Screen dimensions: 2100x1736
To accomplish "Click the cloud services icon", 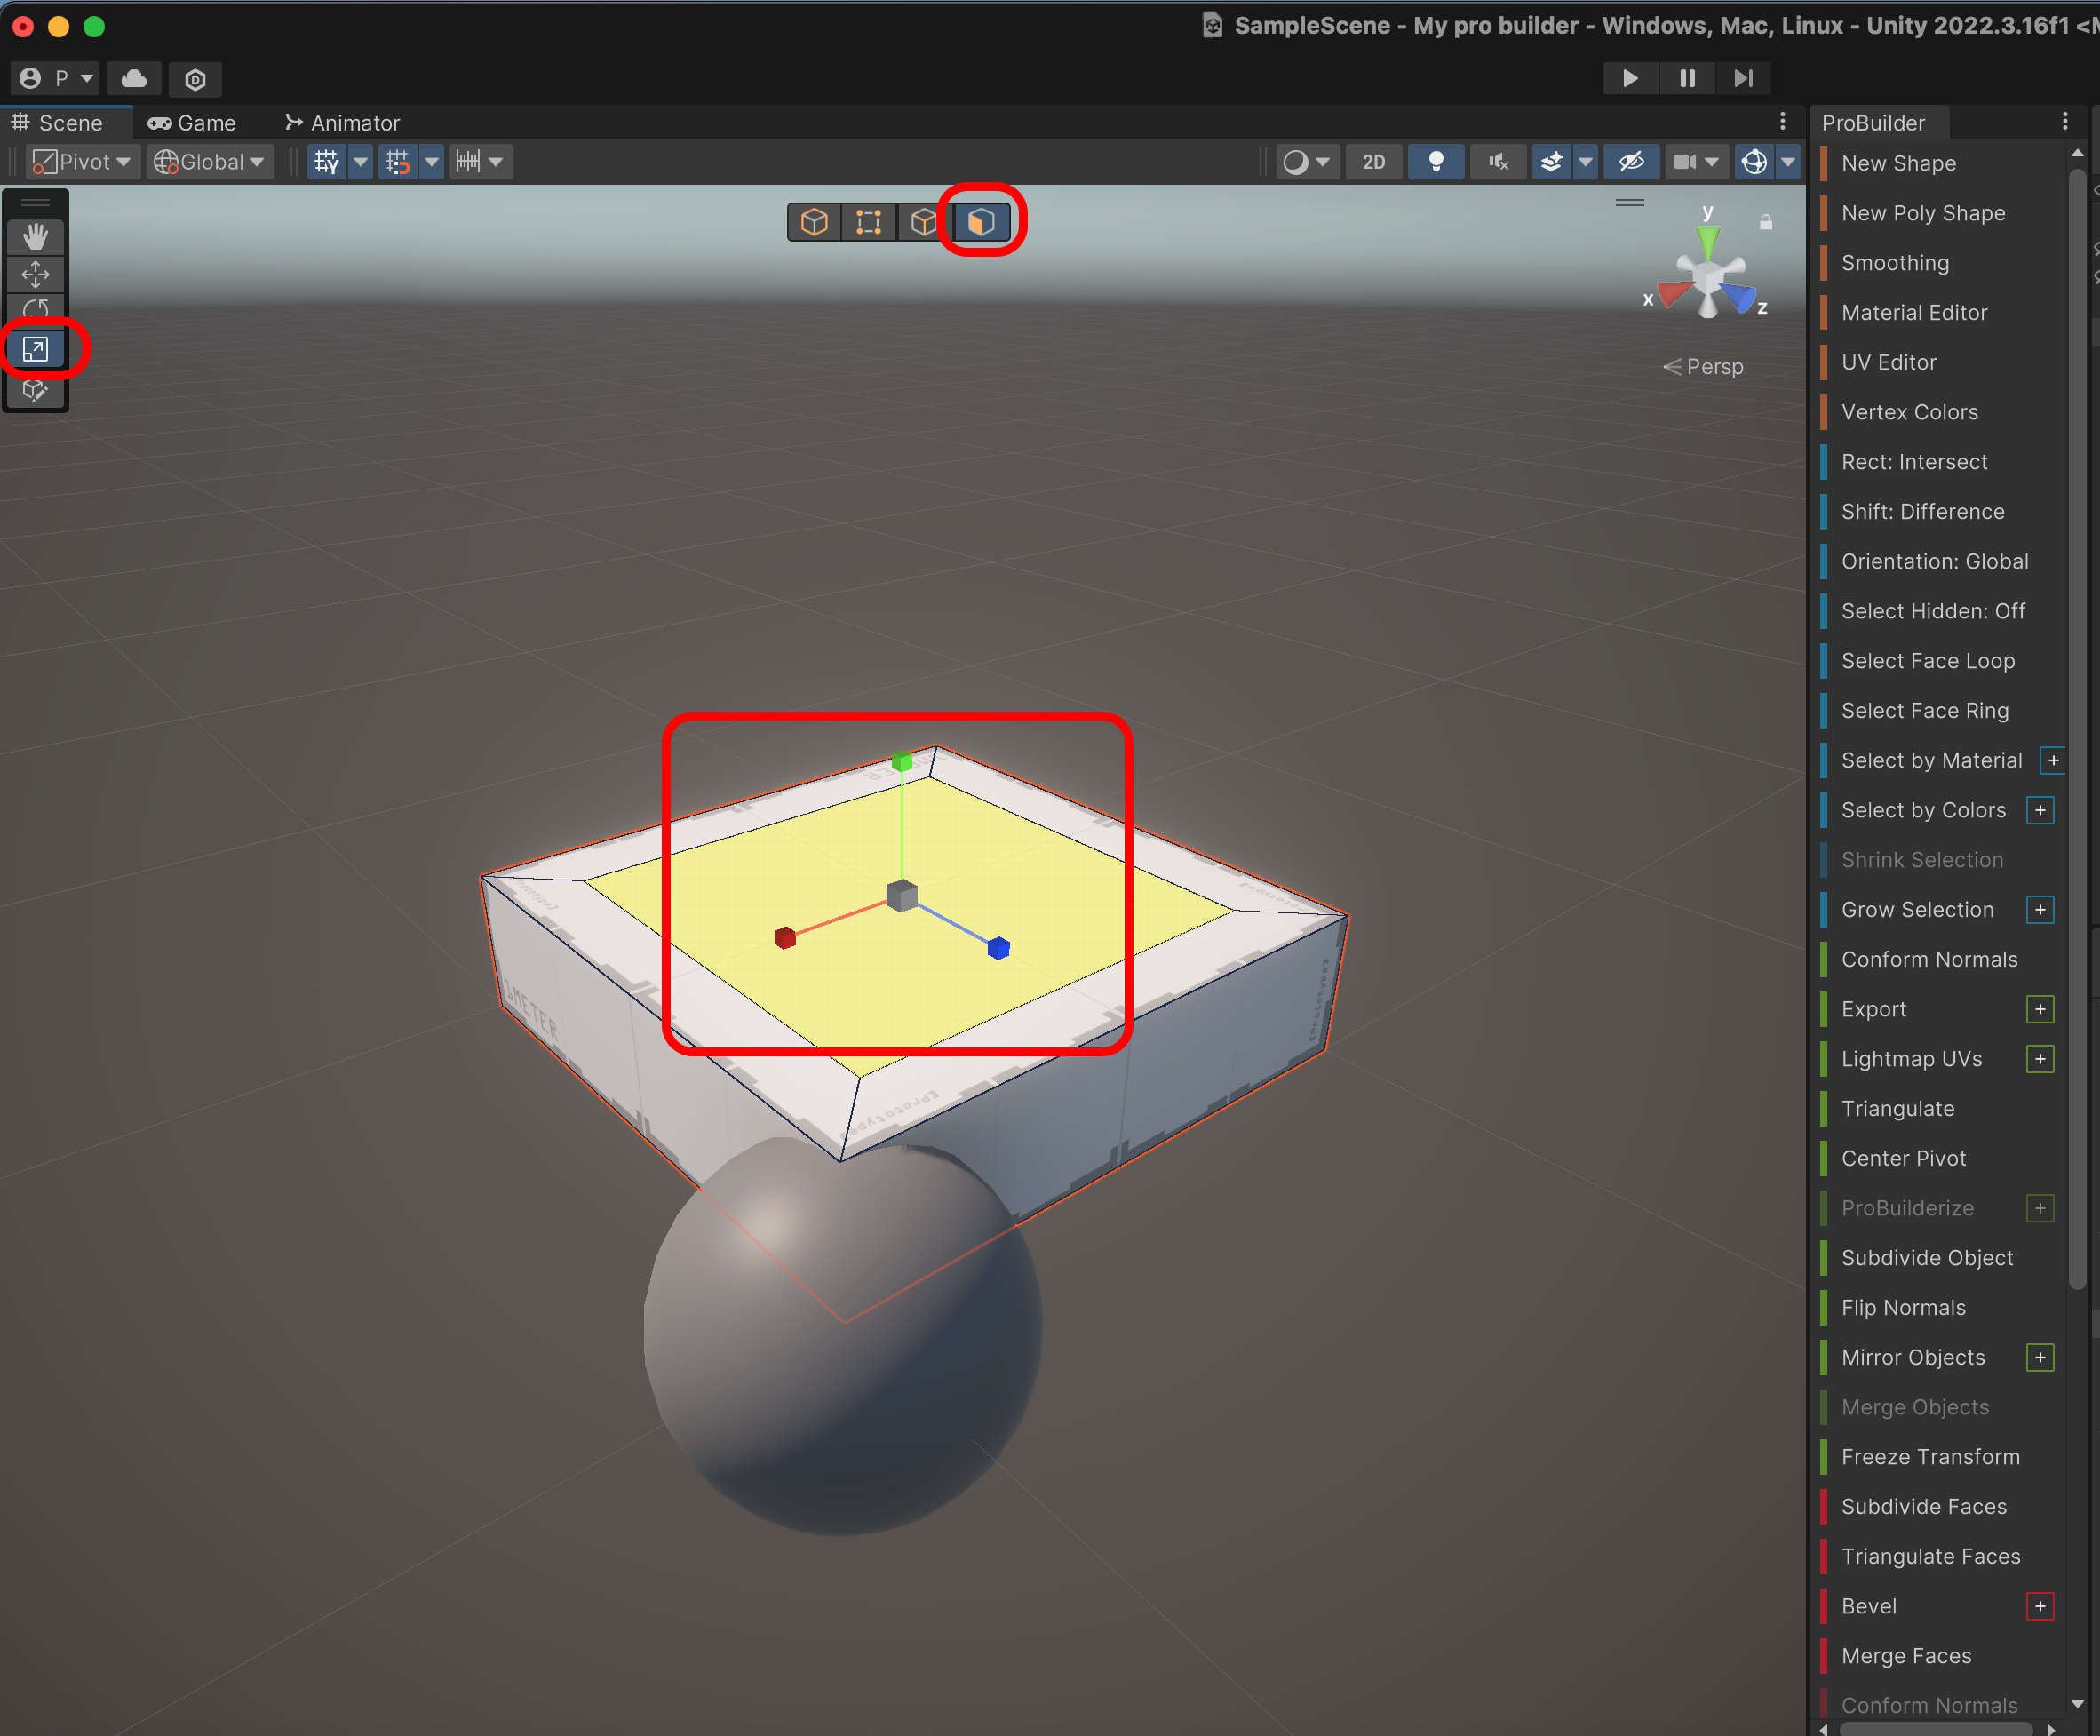I will point(134,78).
